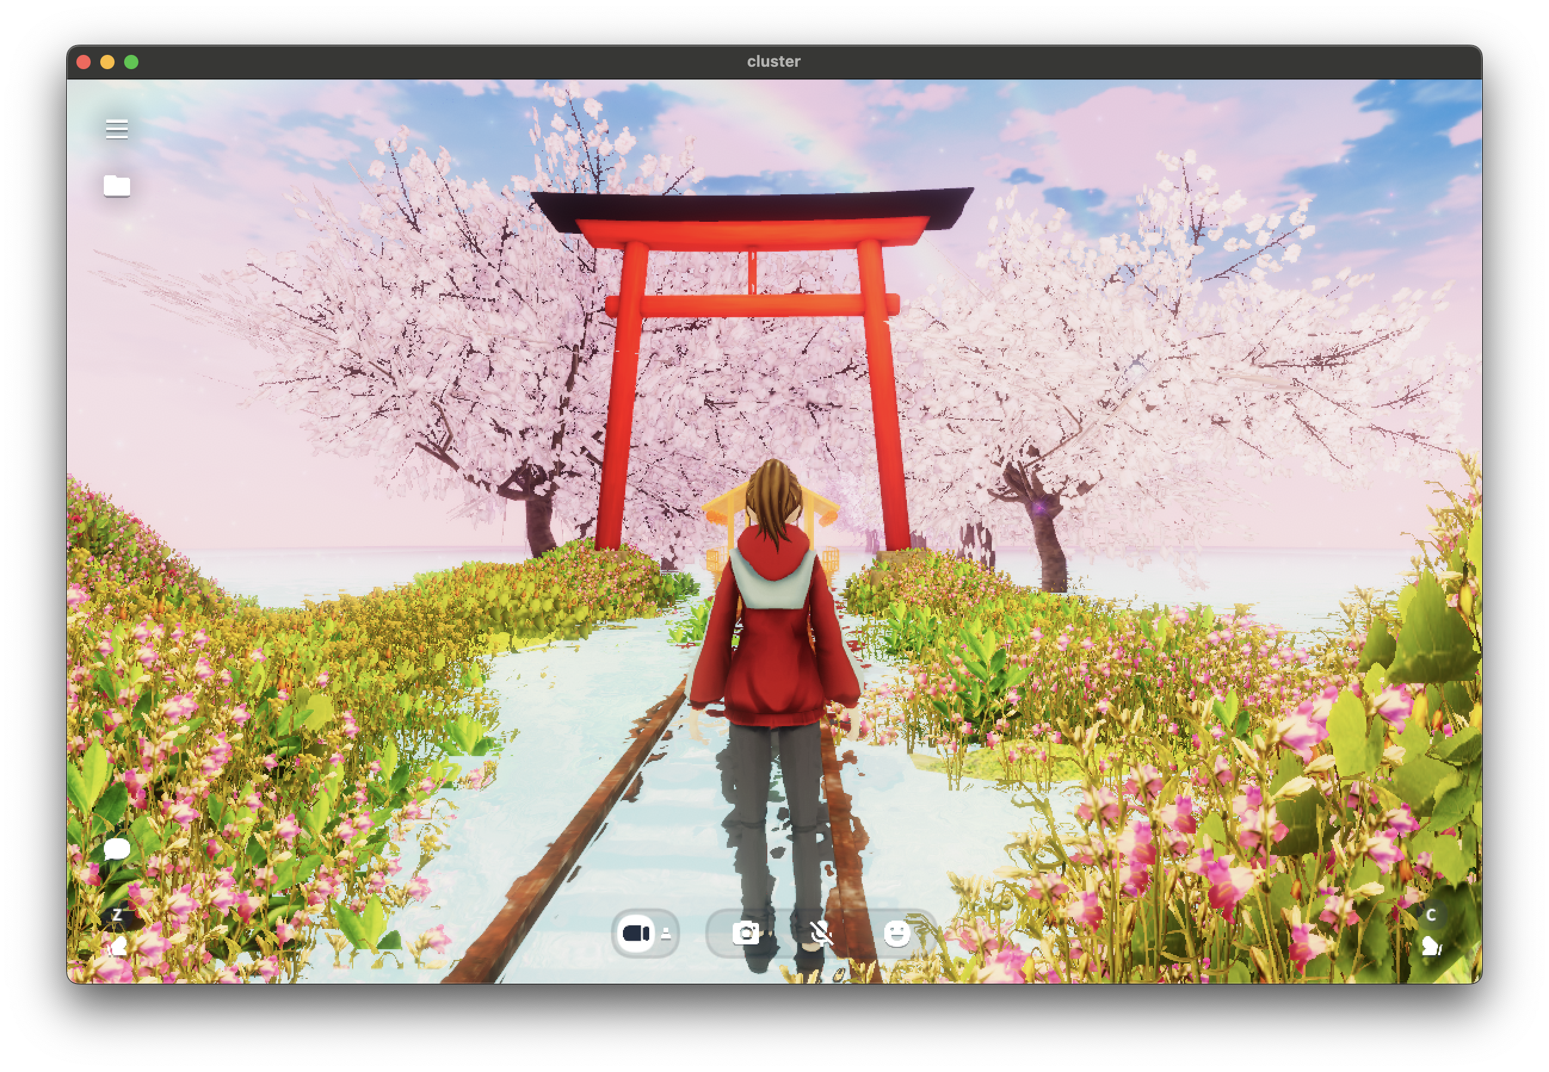
Task: Open the smiley emote menu
Action: click(x=896, y=933)
